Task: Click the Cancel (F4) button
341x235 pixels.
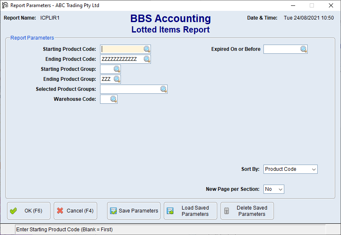Action: [x=75, y=211]
